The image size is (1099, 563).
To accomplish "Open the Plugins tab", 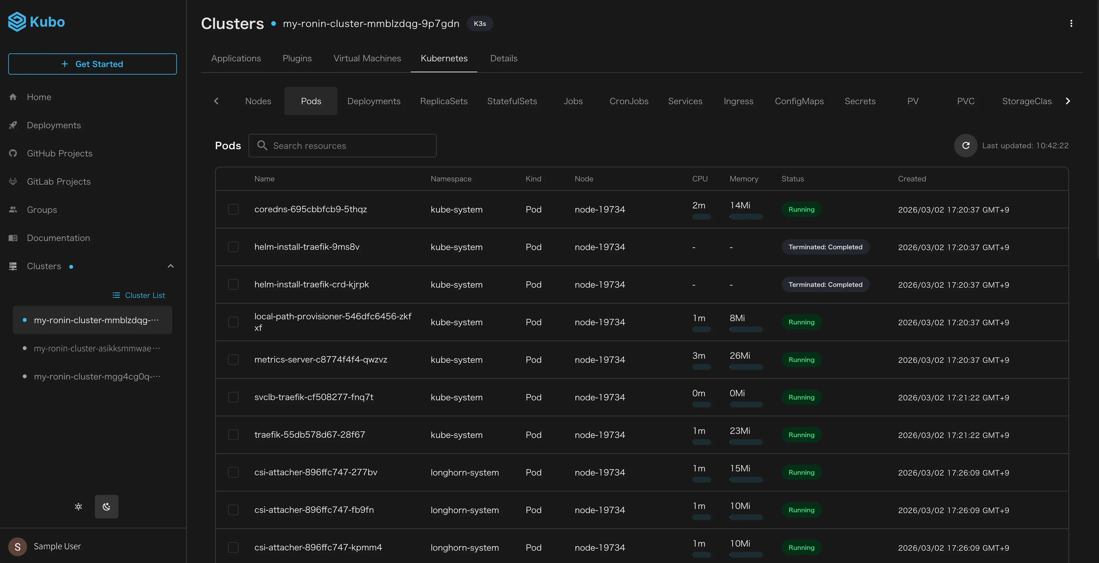I will tap(297, 58).
